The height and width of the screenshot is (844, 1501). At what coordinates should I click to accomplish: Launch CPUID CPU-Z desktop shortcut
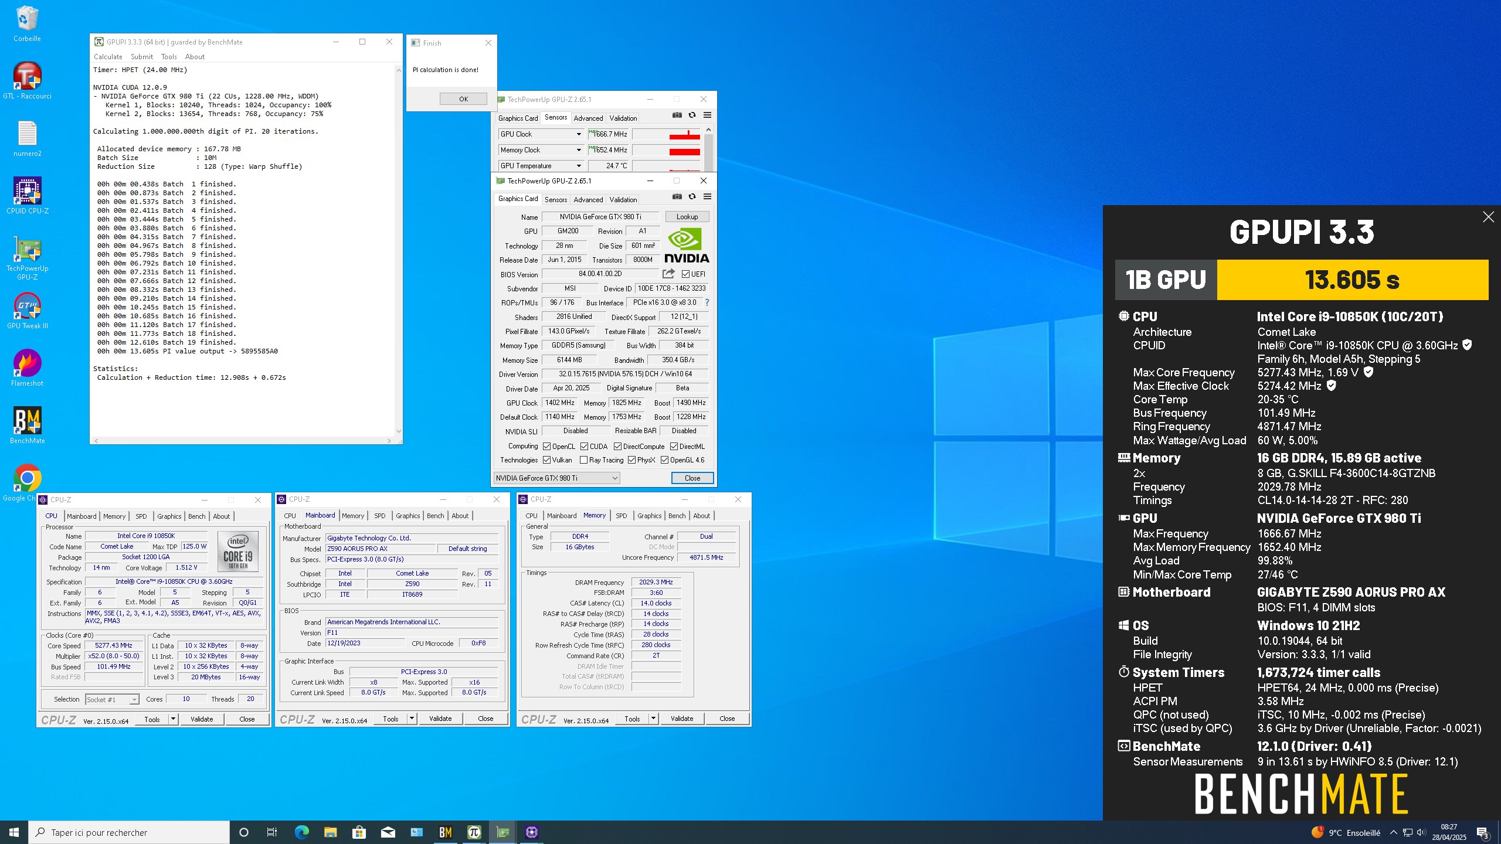click(x=27, y=196)
